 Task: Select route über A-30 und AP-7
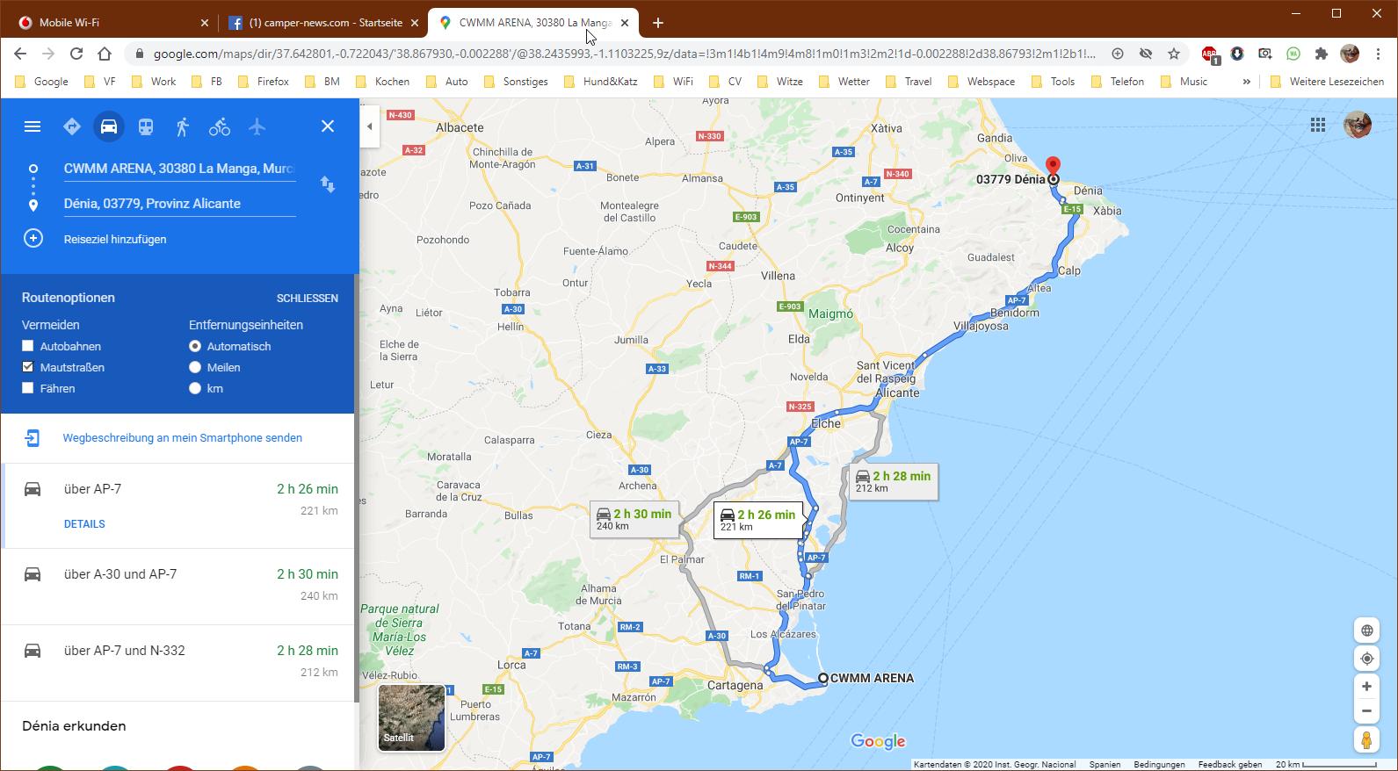(178, 587)
